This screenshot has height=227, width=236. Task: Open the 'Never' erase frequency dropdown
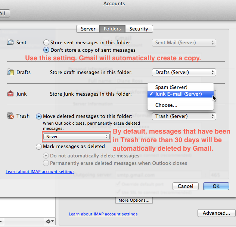click(77, 137)
